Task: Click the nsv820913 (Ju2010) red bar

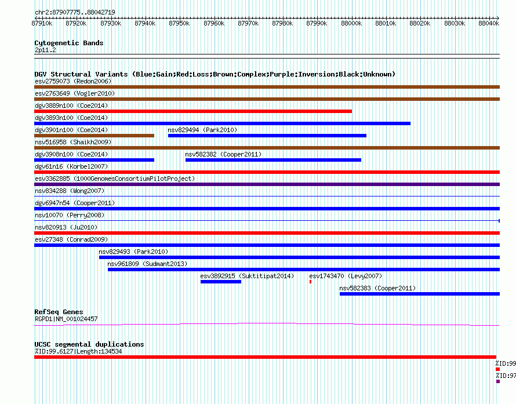Action: pos(267,233)
